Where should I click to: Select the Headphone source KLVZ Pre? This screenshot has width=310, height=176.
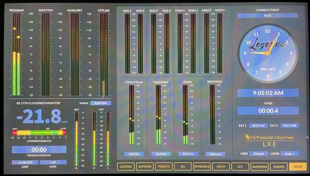point(161,154)
